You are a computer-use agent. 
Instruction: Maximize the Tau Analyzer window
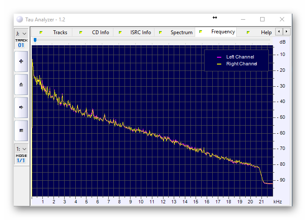click(x=262, y=20)
